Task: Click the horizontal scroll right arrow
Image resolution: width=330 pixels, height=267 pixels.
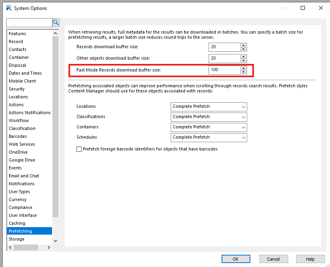Action: click(x=49, y=247)
